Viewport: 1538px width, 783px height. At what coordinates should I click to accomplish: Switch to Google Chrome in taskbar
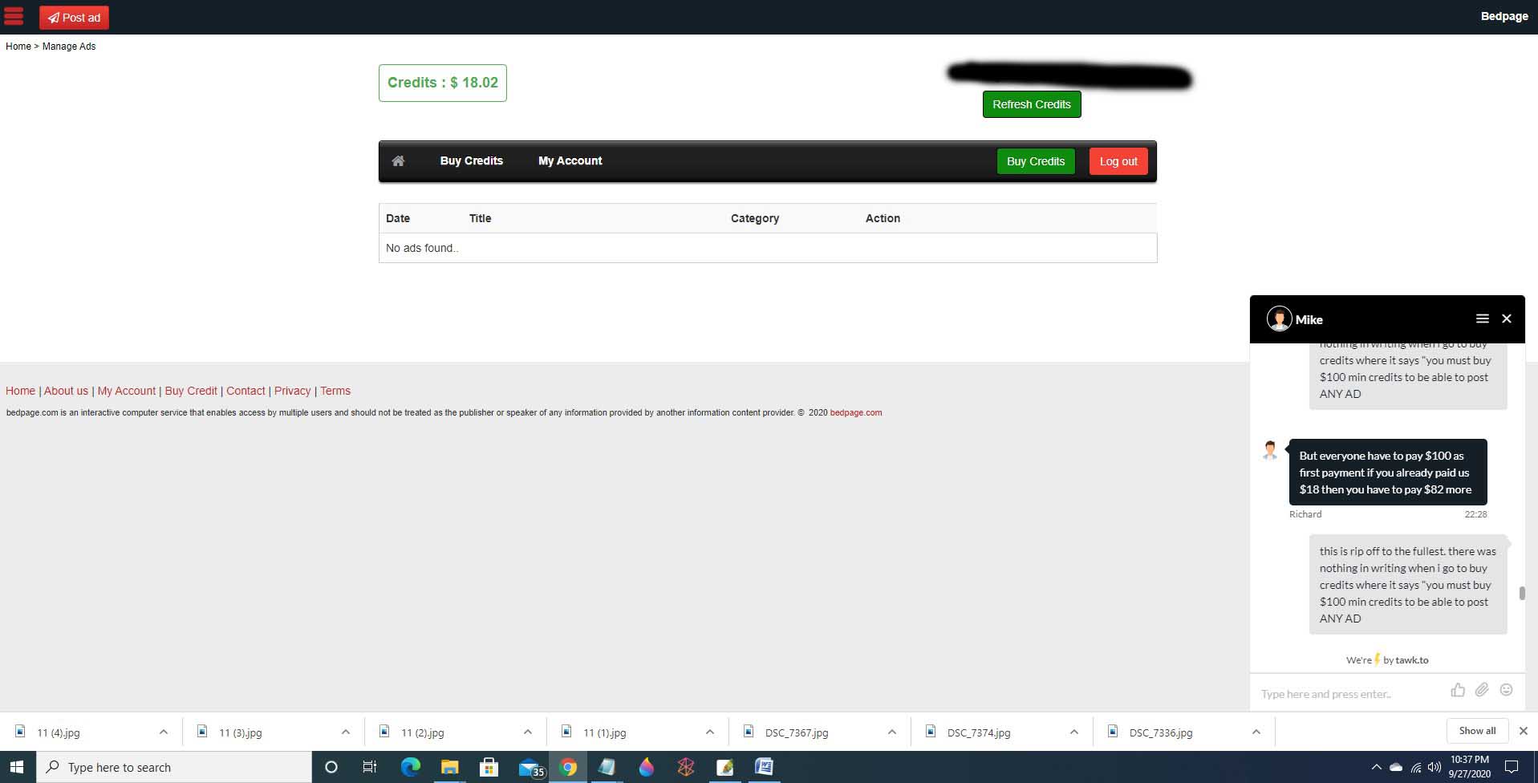point(568,767)
